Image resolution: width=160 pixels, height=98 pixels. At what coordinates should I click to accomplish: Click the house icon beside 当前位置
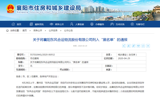pyautogui.click(x=7, y=30)
